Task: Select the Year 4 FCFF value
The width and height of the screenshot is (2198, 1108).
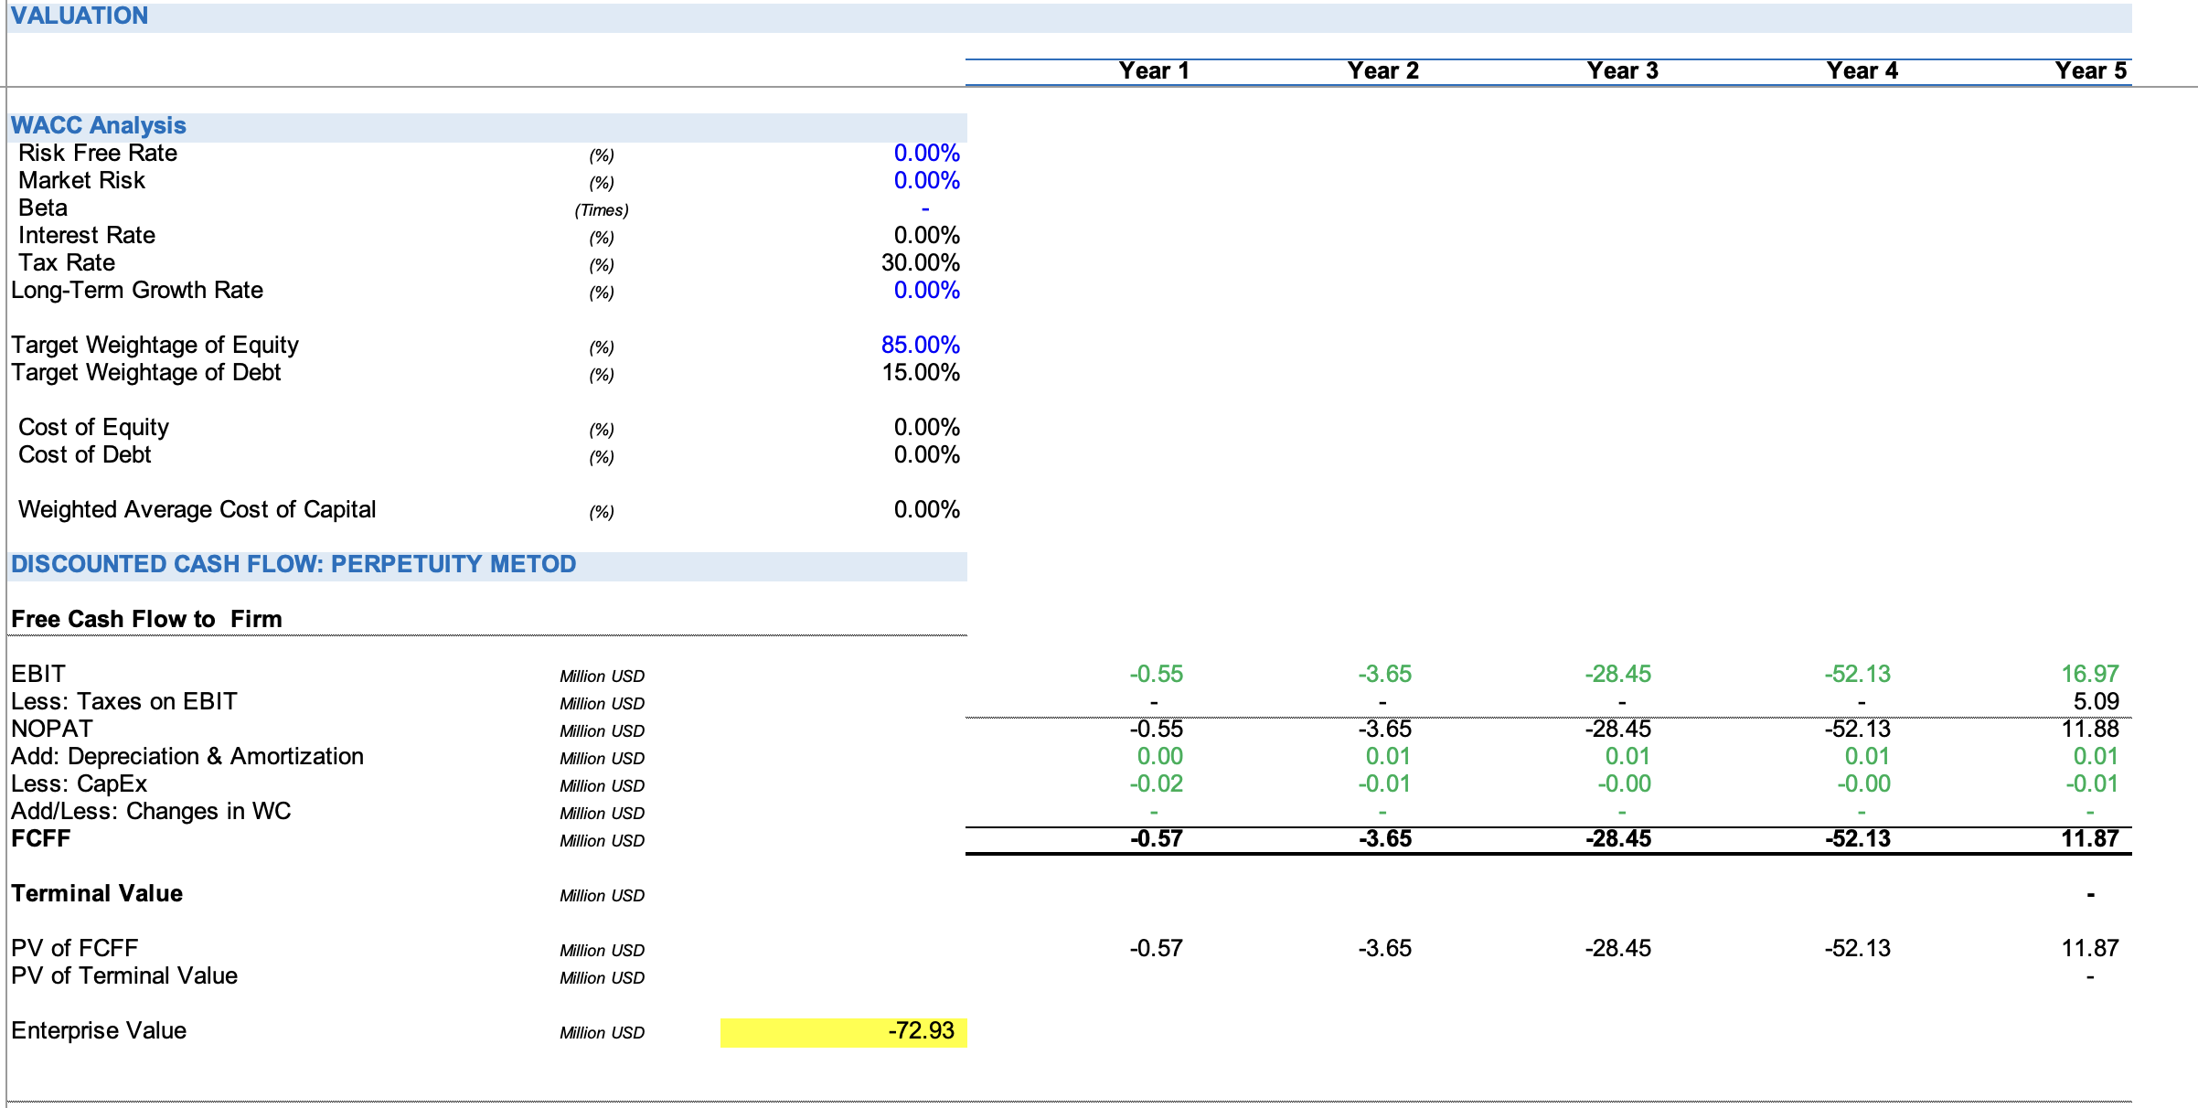Action: coord(1857,839)
